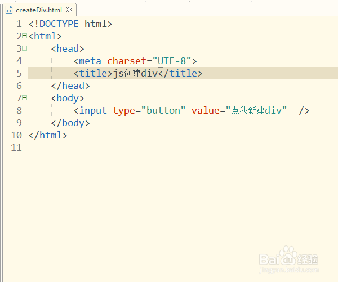The width and height of the screenshot is (338, 282).
Task: Click the 点我新建div string value
Action: point(256,110)
